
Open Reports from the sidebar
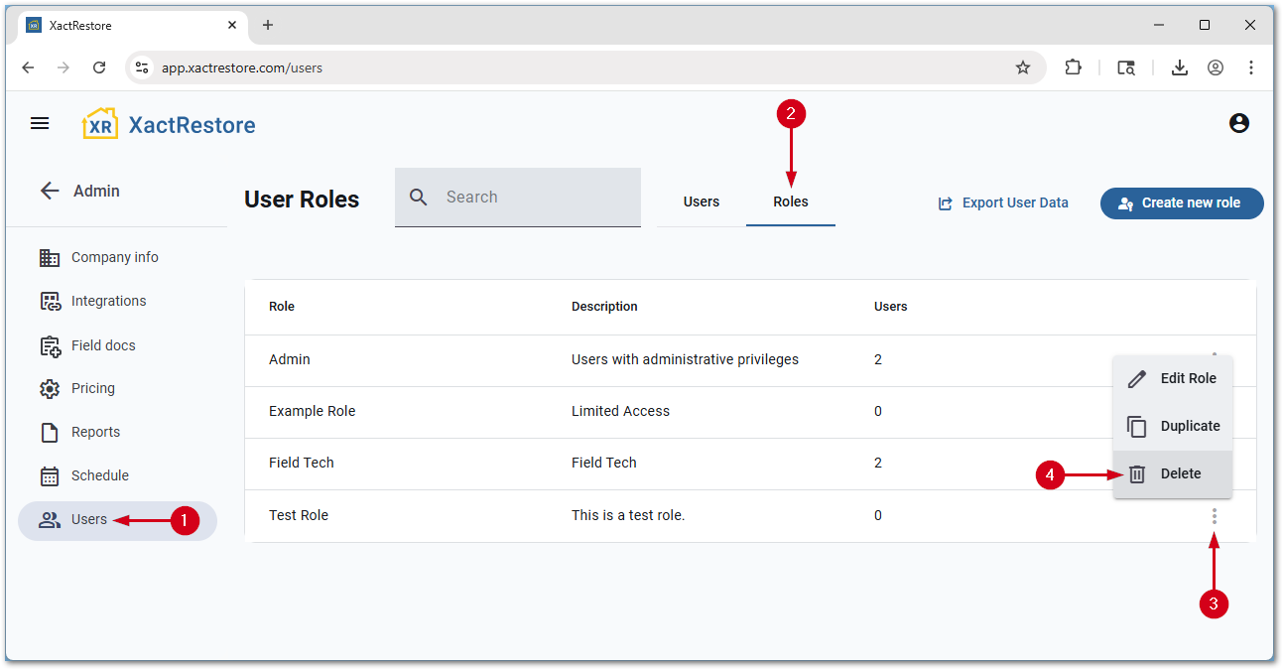tap(95, 432)
